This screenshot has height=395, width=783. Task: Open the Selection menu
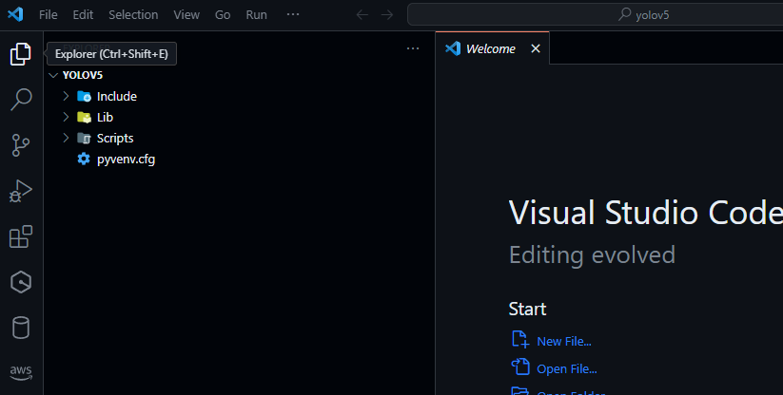coord(133,15)
